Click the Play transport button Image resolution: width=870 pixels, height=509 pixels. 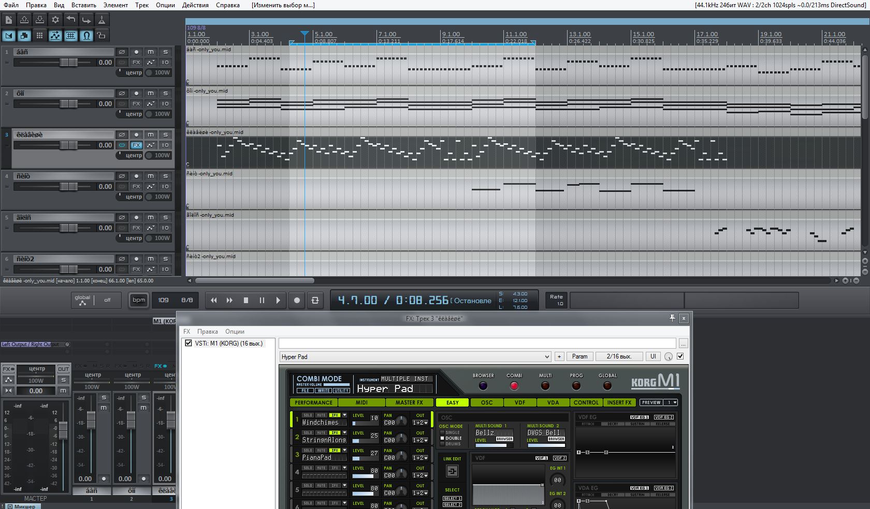[278, 300]
